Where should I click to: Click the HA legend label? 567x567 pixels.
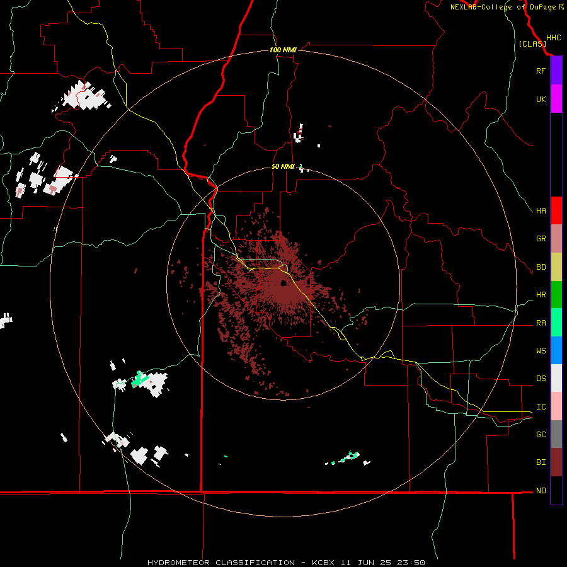click(x=541, y=211)
